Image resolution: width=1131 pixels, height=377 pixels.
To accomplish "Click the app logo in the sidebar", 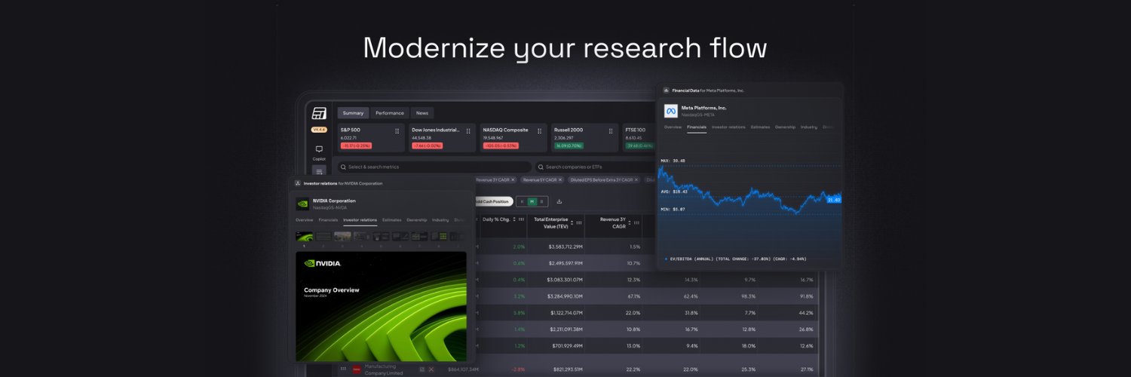I will coord(319,113).
